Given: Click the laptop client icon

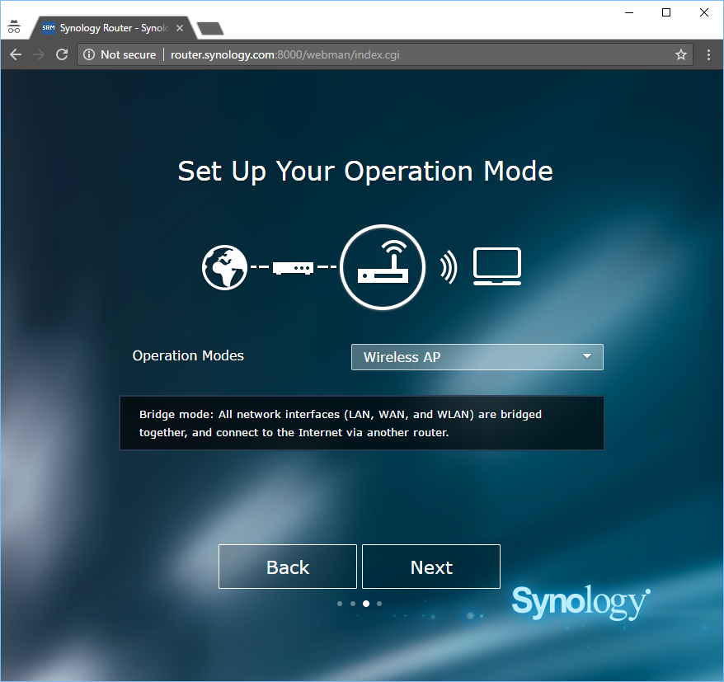Looking at the screenshot, I should 497,266.
